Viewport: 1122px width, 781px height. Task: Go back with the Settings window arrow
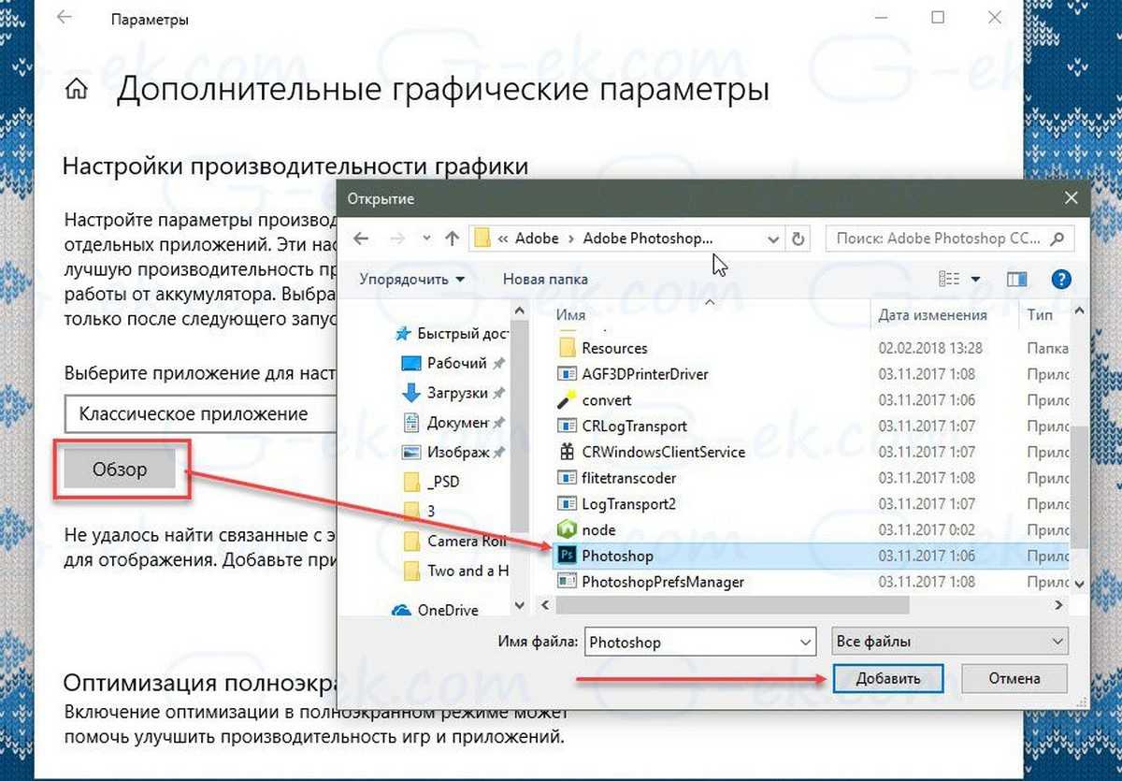tap(65, 18)
